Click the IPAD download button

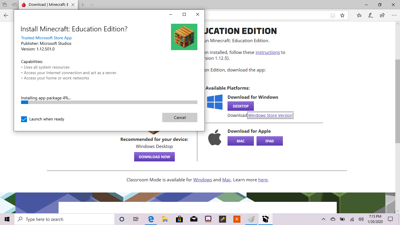click(x=270, y=141)
